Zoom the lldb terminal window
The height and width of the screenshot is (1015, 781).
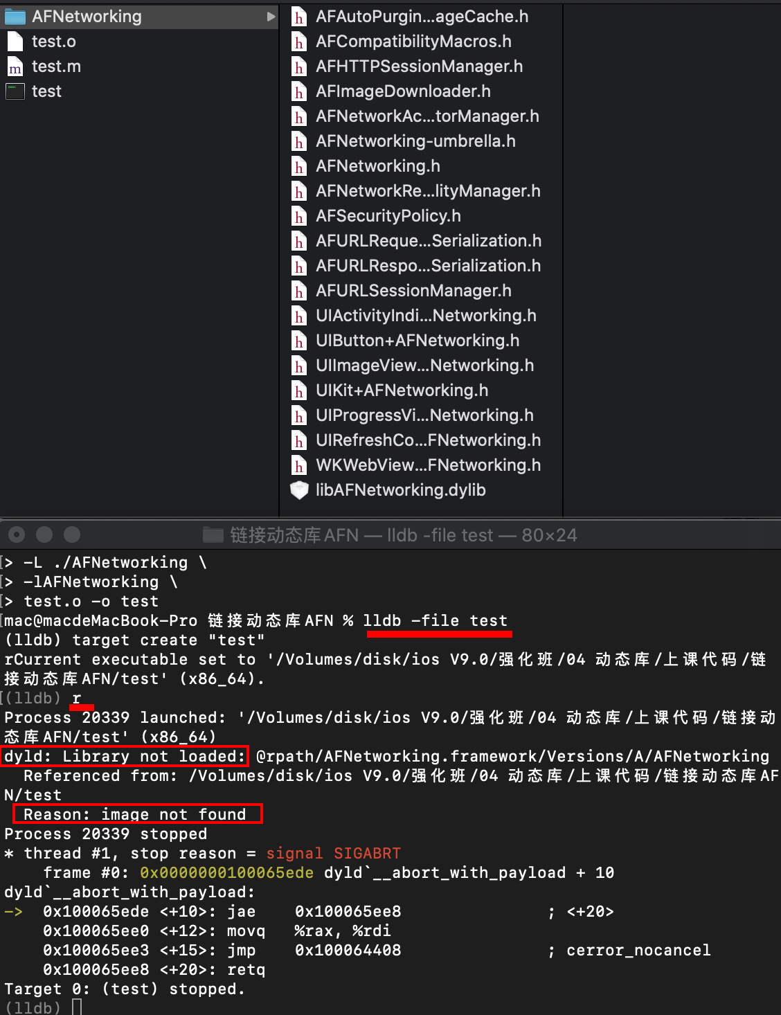[x=72, y=535]
